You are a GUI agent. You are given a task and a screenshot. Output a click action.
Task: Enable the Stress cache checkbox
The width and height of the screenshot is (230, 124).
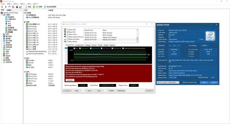pyautogui.click(x=68, y=34)
